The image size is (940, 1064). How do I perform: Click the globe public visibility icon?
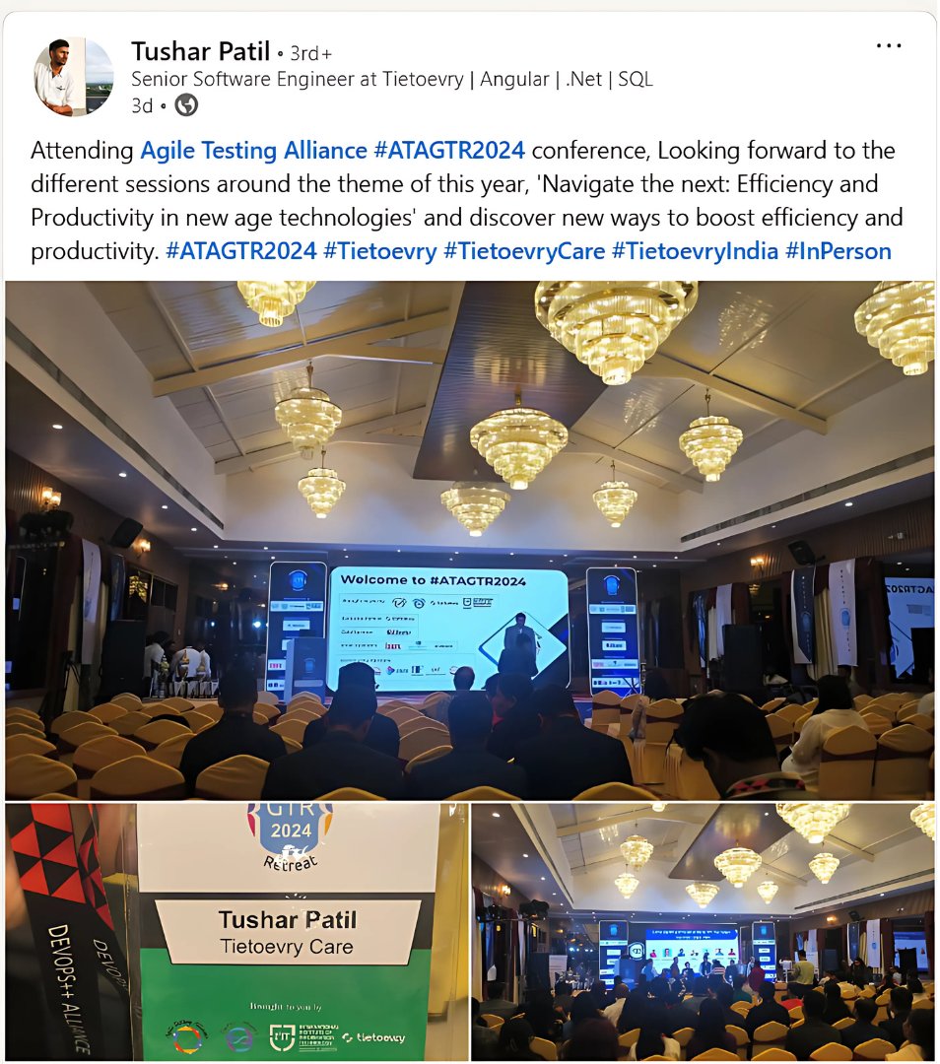[x=186, y=105]
